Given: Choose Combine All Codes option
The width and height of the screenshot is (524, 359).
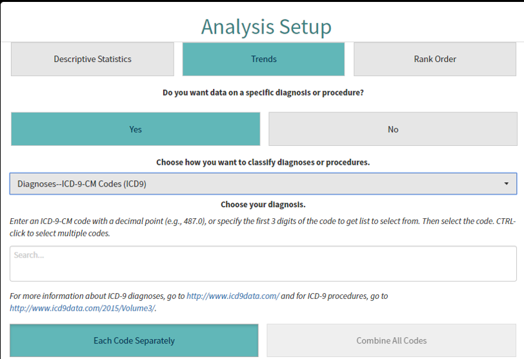Looking at the screenshot, I should click(392, 340).
